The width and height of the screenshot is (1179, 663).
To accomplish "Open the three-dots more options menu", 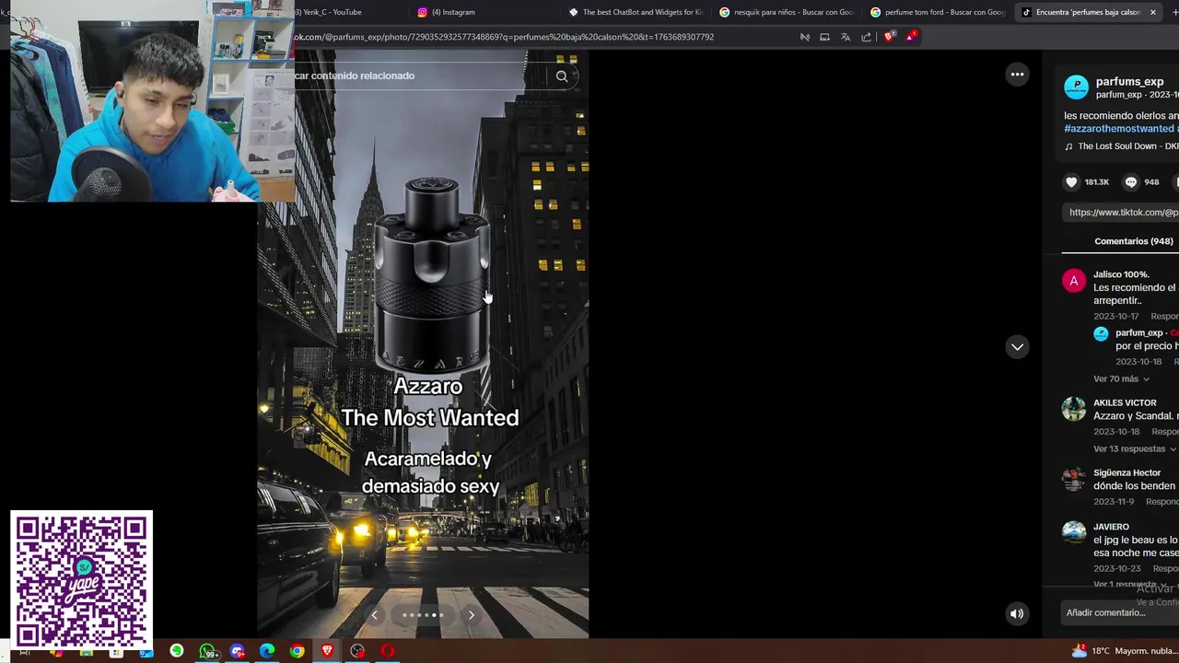I will [1017, 75].
